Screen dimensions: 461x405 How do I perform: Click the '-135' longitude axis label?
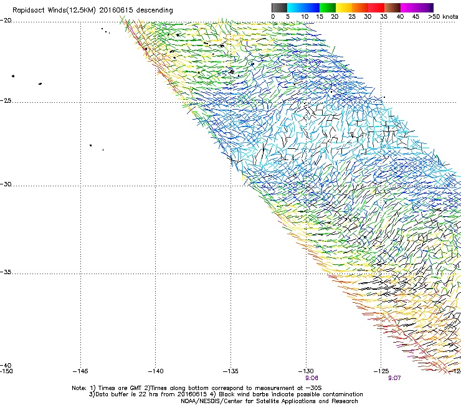230,371
